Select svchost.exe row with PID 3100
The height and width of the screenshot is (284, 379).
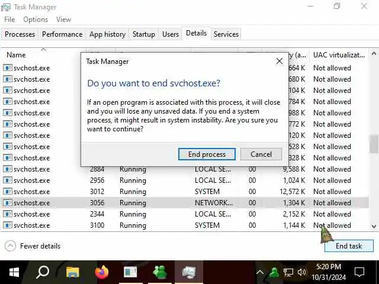pos(185,225)
